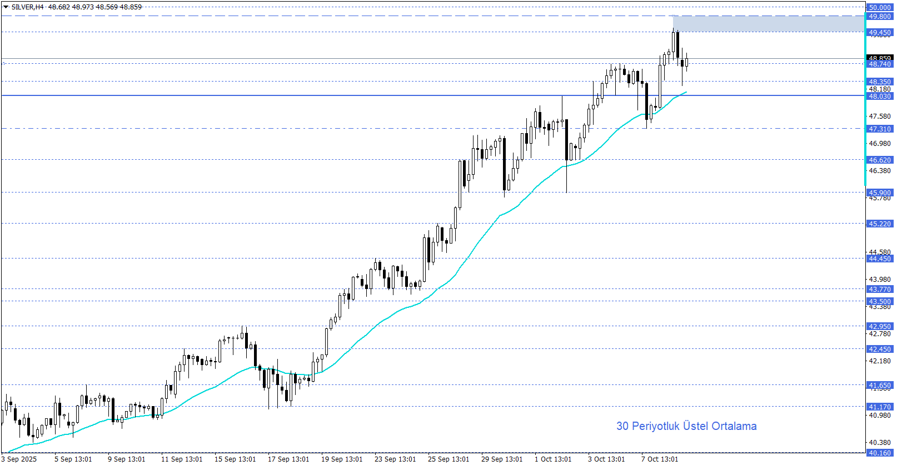Select the 46.620 level label

coord(880,160)
